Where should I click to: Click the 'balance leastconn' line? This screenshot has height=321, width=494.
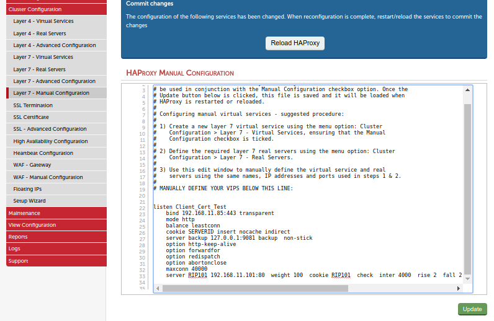click(193, 226)
